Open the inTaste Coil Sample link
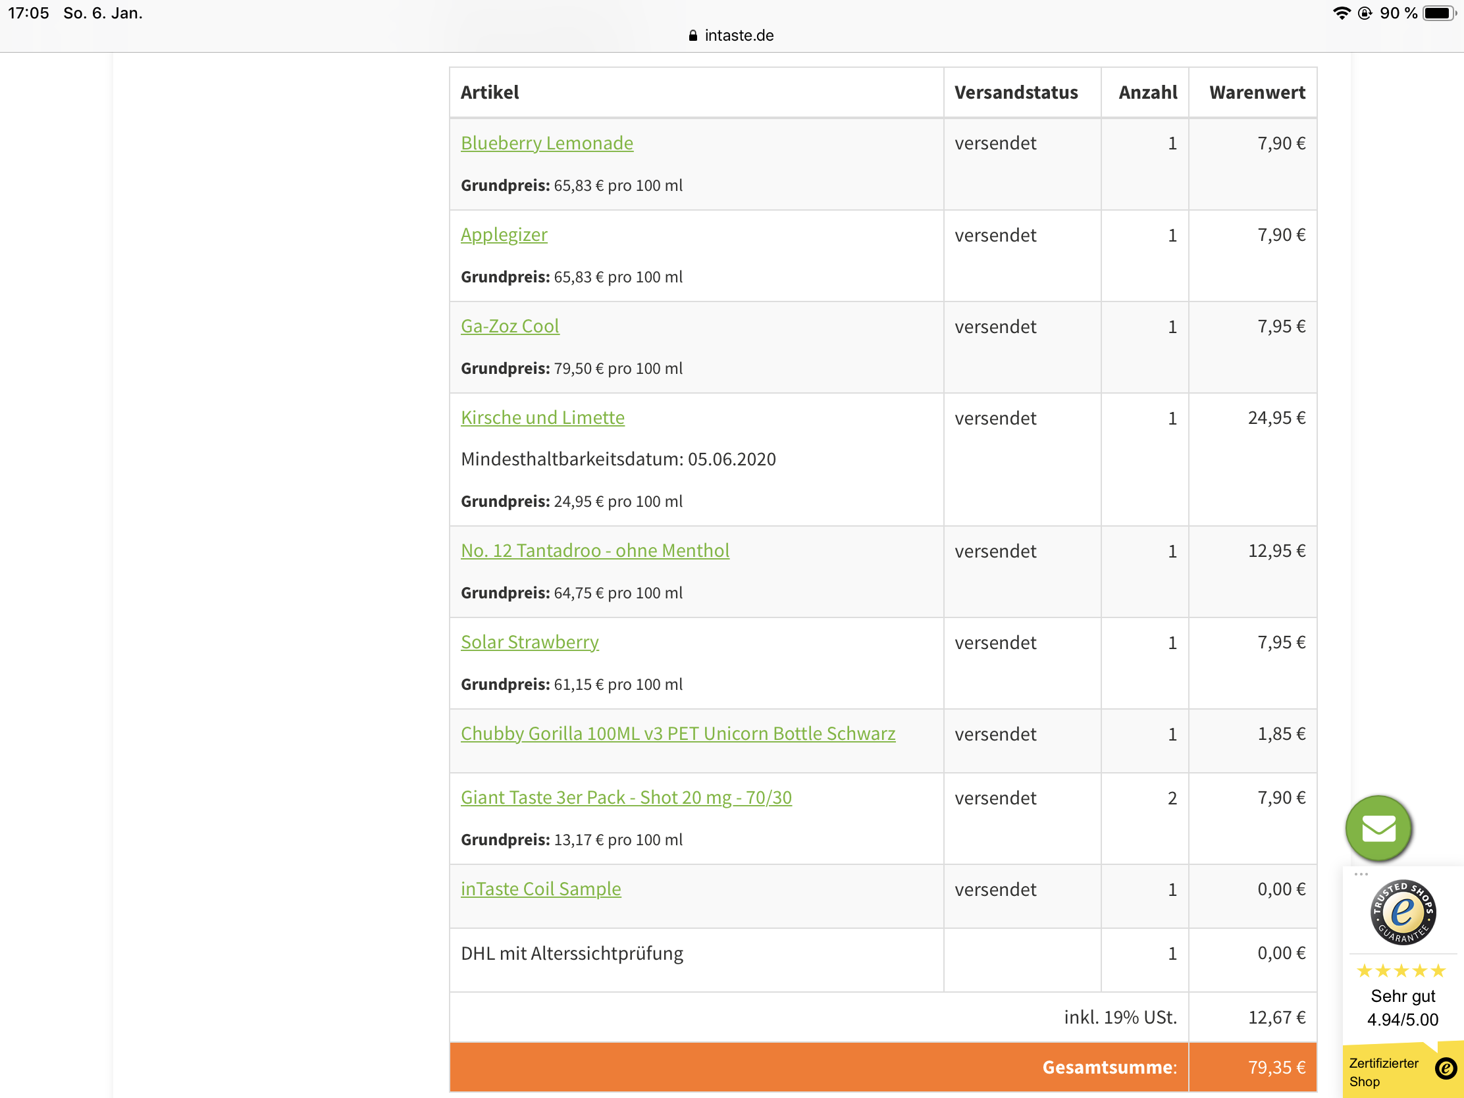 pos(540,889)
